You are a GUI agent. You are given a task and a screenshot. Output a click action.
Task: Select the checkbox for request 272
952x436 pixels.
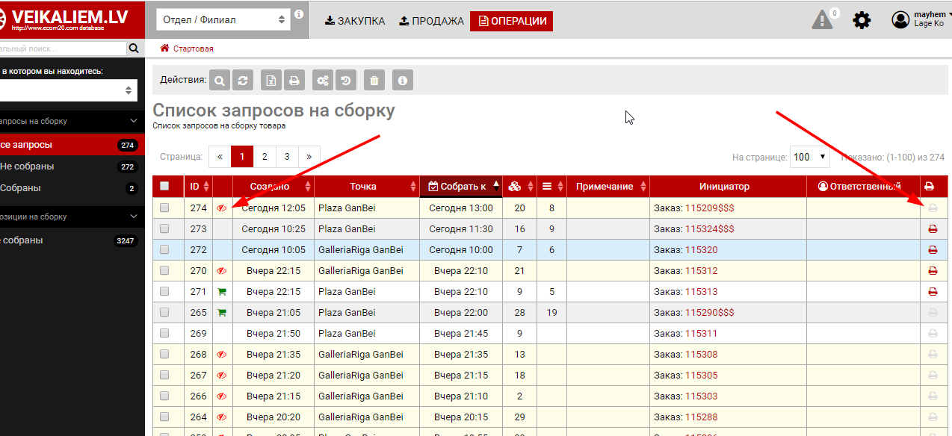click(164, 250)
